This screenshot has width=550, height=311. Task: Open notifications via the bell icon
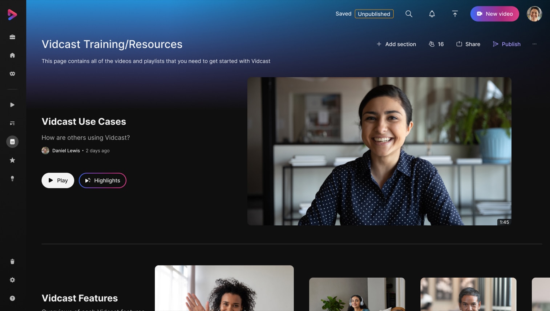(x=432, y=14)
